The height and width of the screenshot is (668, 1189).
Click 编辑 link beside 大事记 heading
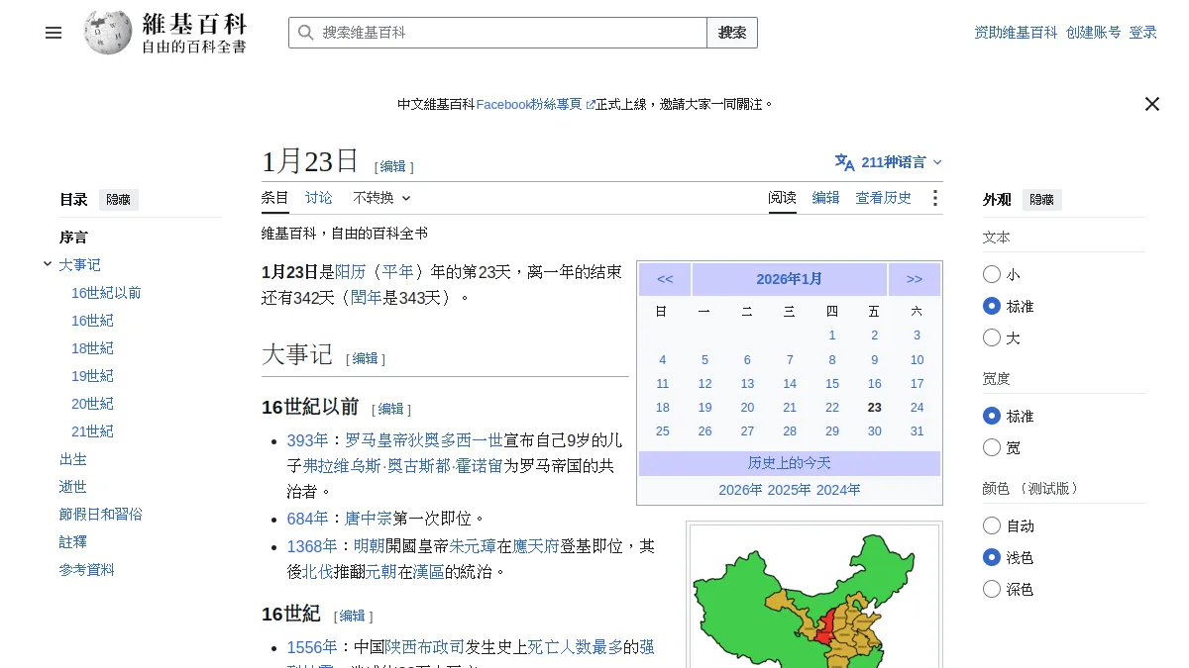(x=366, y=359)
